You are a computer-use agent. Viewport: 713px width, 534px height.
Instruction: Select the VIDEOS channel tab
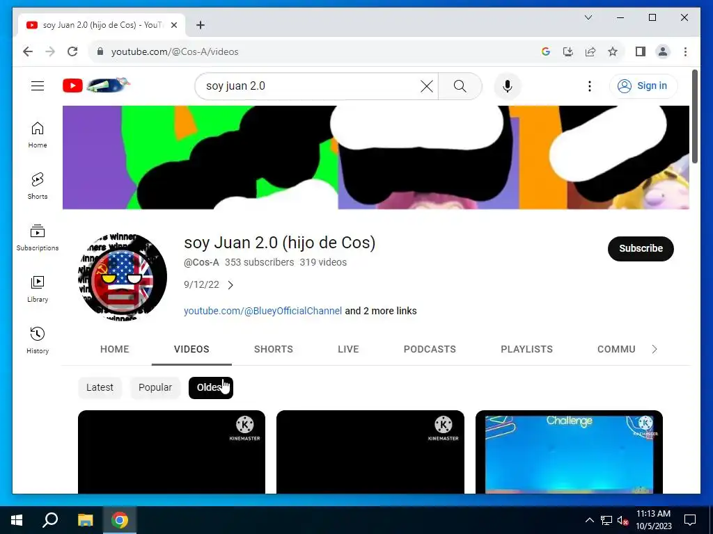click(x=191, y=349)
